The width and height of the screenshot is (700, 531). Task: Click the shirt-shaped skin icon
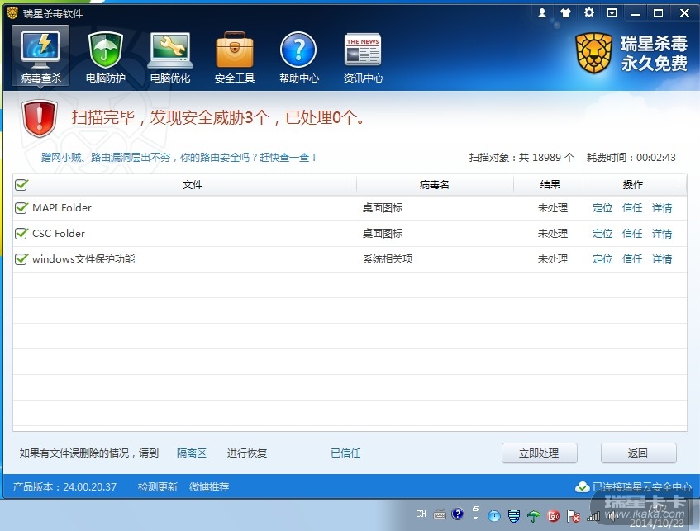click(565, 13)
